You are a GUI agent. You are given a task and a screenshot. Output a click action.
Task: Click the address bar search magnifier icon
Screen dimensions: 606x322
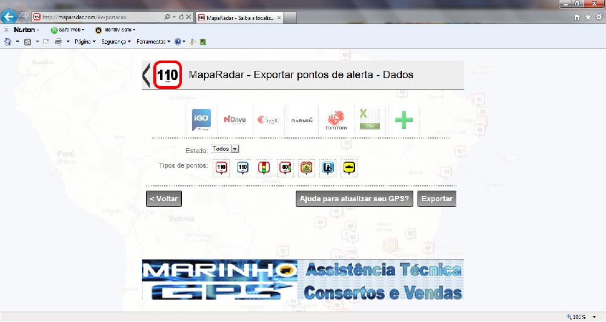point(167,17)
